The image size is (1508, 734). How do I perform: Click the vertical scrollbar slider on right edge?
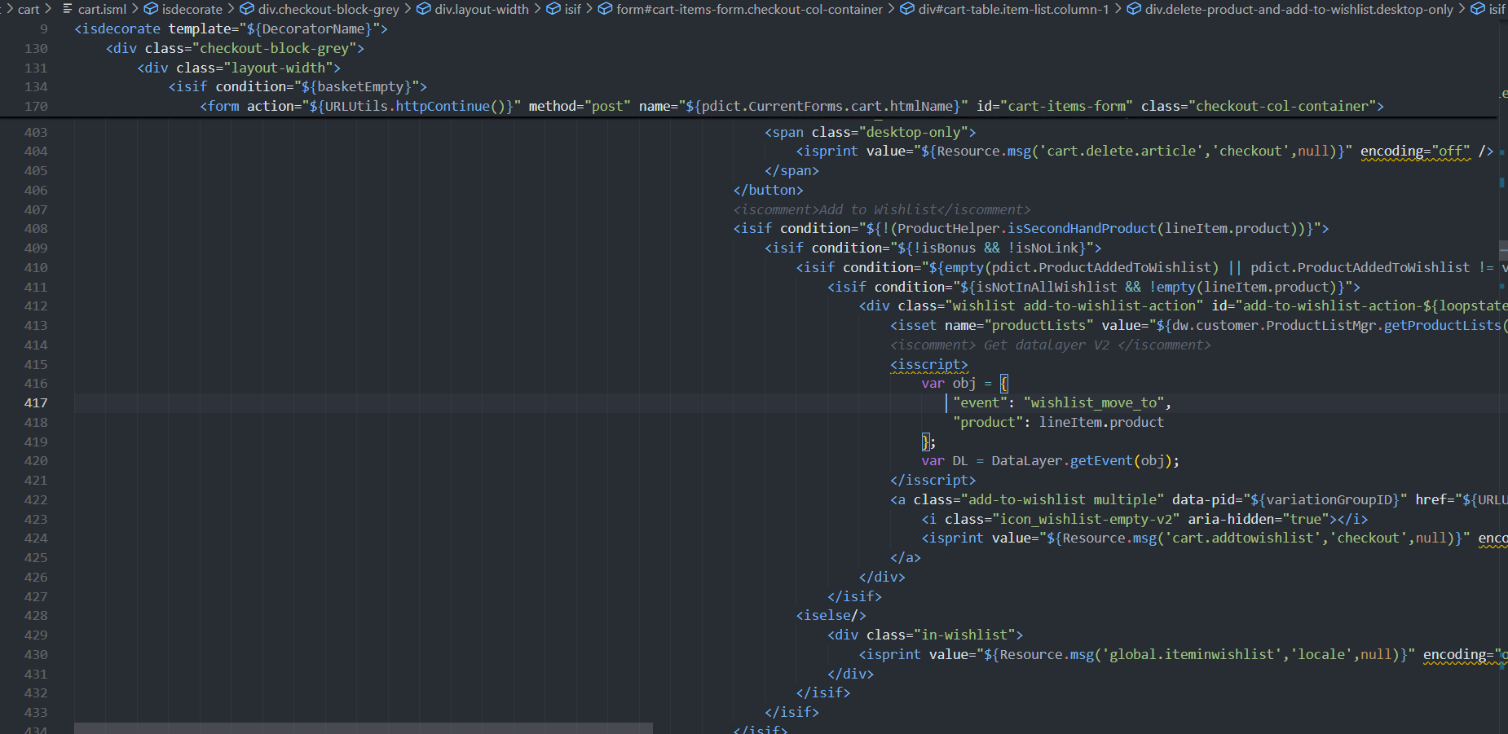point(1503,249)
